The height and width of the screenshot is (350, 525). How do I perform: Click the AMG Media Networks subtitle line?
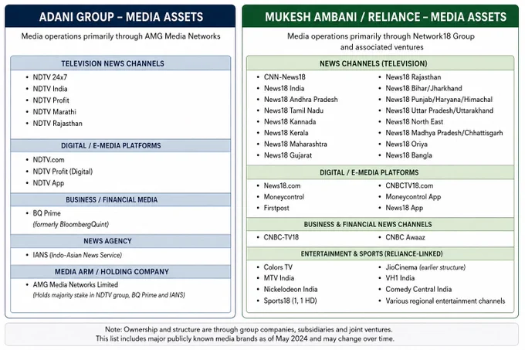121,36
